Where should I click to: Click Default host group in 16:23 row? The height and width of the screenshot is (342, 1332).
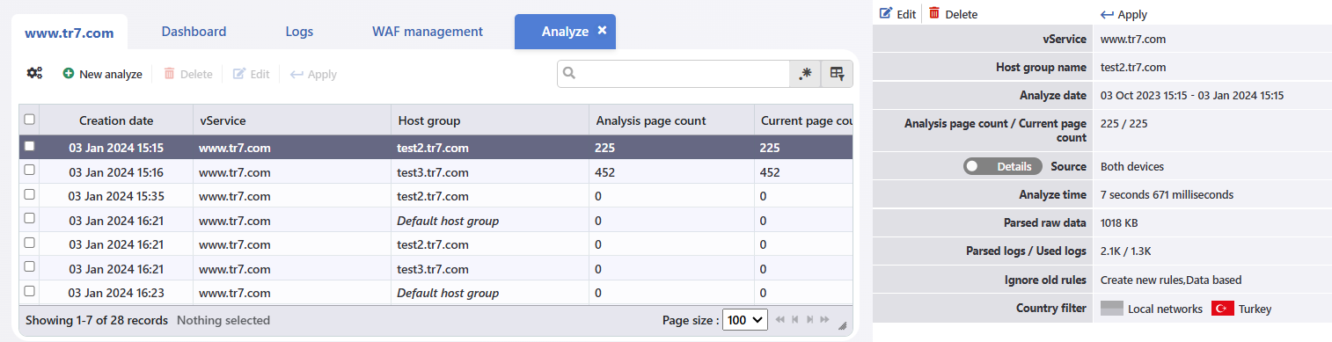[448, 293]
